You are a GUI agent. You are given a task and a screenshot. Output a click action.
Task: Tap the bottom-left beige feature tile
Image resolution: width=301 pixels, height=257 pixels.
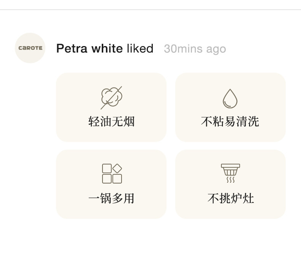[x=111, y=184]
